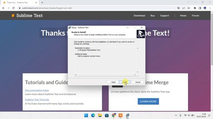Screen dimensions: 213x119
Task: Open the Buy page in the site nav
Action: pos(152,16)
